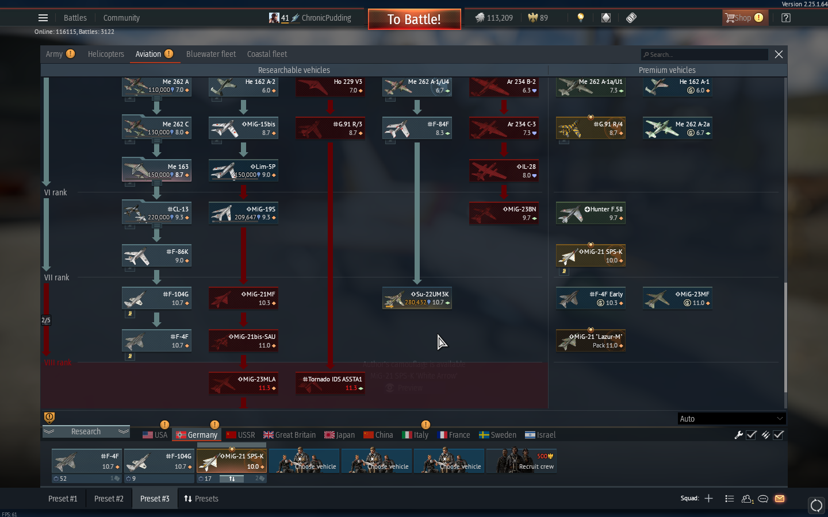This screenshot has height=517, width=828.
Task: Click the circular icon in the bottom-right corner
Action: pos(816,506)
